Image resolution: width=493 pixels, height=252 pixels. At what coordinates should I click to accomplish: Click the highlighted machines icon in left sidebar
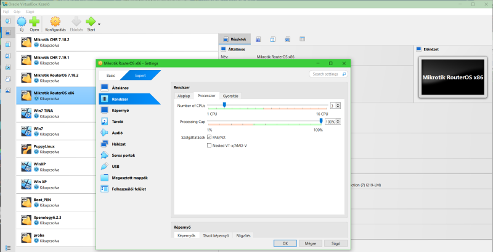point(8,33)
